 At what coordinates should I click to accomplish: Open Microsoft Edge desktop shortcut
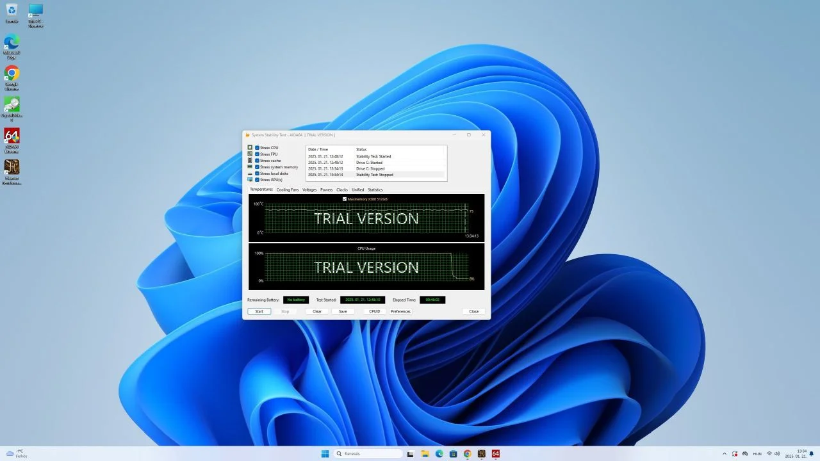point(12,46)
